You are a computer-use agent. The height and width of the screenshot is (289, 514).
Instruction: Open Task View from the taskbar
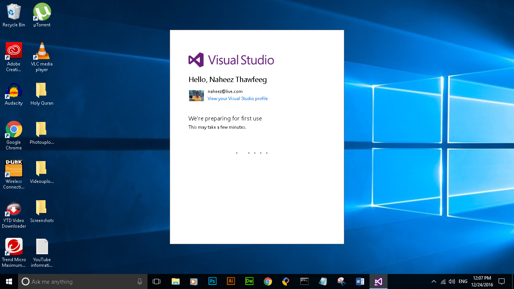[157, 281]
